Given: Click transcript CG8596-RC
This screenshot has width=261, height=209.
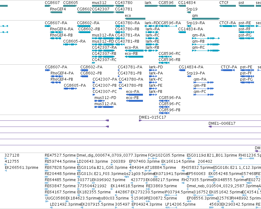Looking at the screenshot, I should 169,54.
